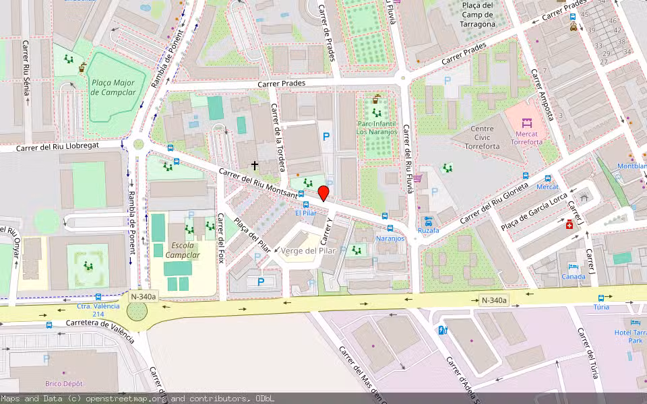Select the Carrer de la Tordera label
This screenshot has height=404, width=647.
click(278, 137)
